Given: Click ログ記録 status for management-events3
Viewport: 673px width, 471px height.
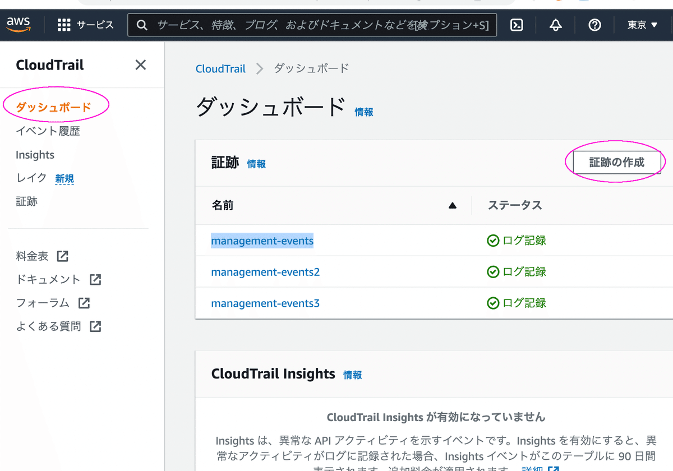Looking at the screenshot, I should tap(524, 303).
